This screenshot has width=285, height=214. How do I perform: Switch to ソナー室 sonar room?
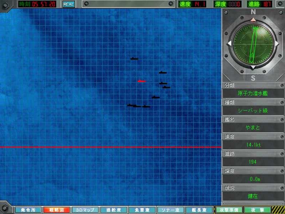click(x=170, y=210)
